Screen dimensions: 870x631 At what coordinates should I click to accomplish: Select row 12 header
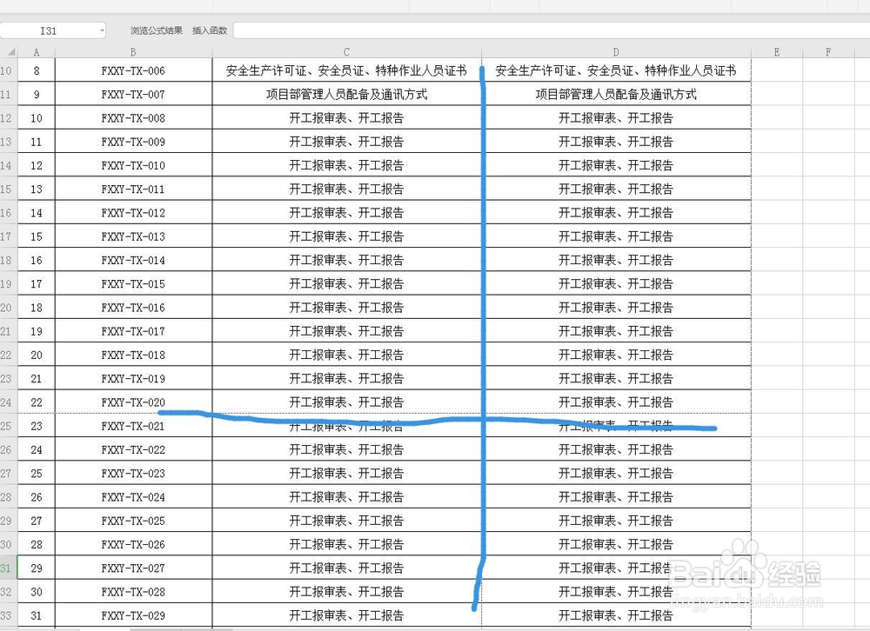(x=7, y=117)
